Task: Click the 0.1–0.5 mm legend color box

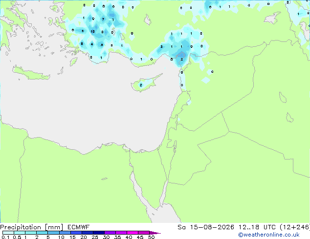Action: (8, 233)
